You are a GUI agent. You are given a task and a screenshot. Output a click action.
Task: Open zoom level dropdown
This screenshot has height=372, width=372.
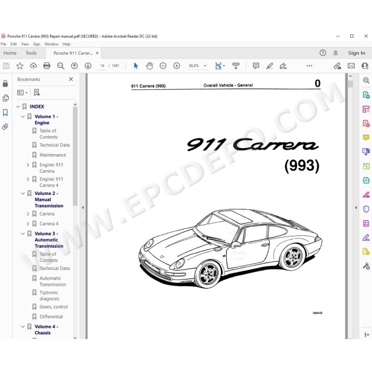pyautogui.click(x=205, y=66)
